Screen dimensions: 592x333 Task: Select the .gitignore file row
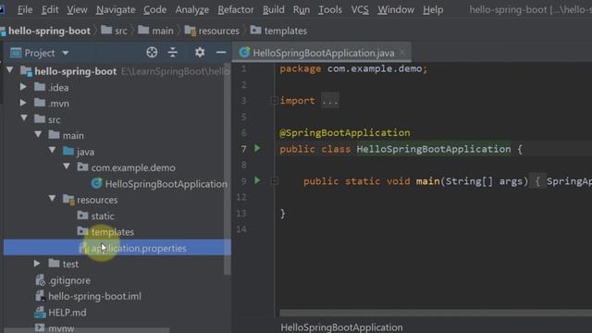click(x=117, y=280)
